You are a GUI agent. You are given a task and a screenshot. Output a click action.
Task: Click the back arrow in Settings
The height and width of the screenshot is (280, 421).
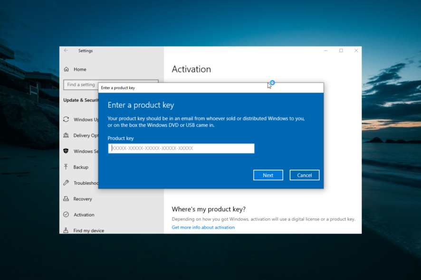(67, 51)
